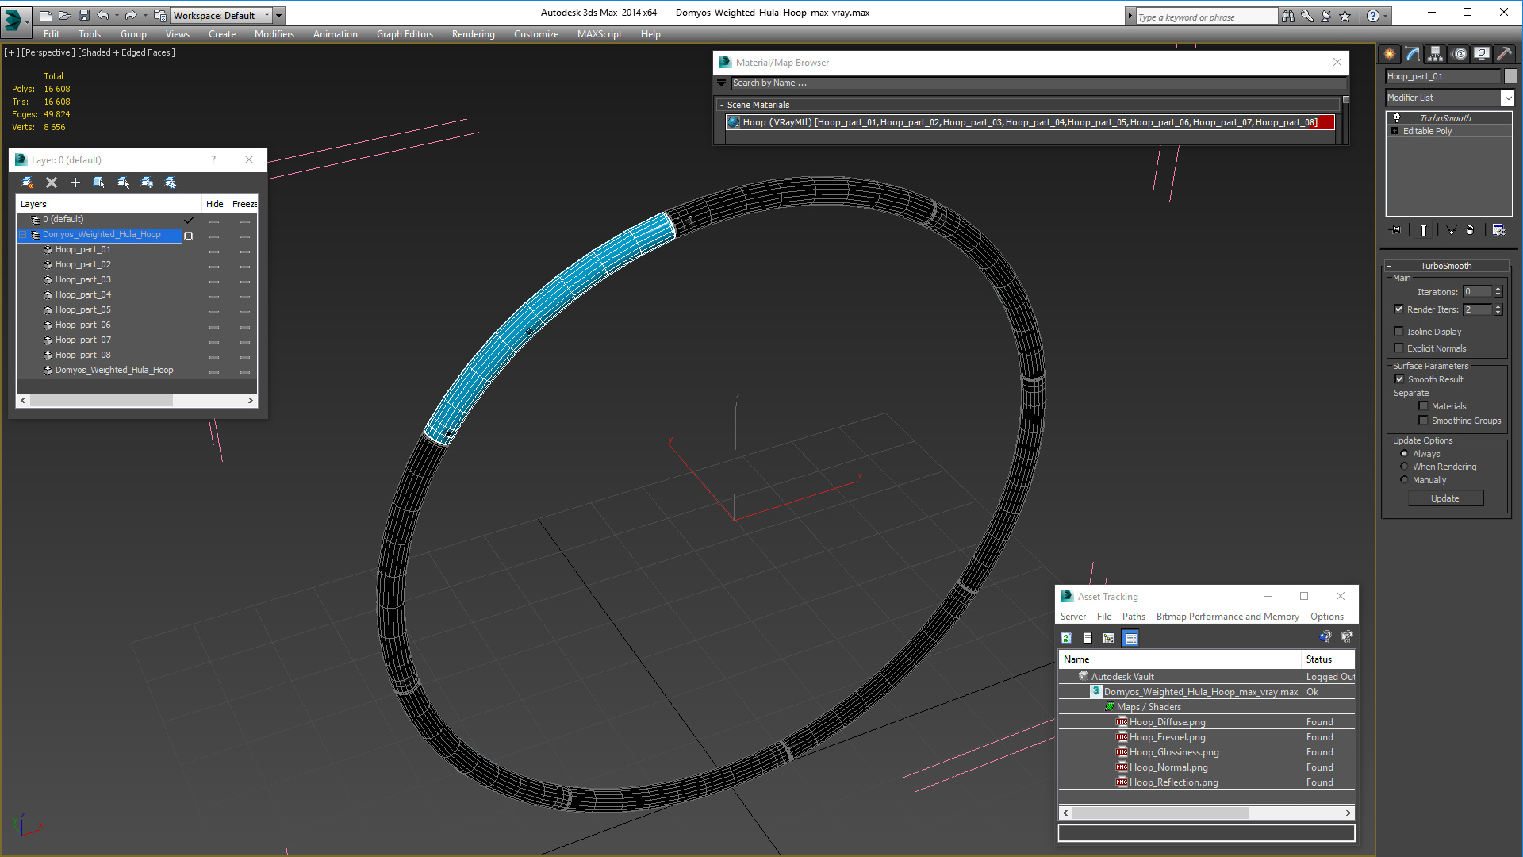Click Highlight Selected Objects' Layers icon
Screen dimensions: 1523x857
(x=123, y=183)
